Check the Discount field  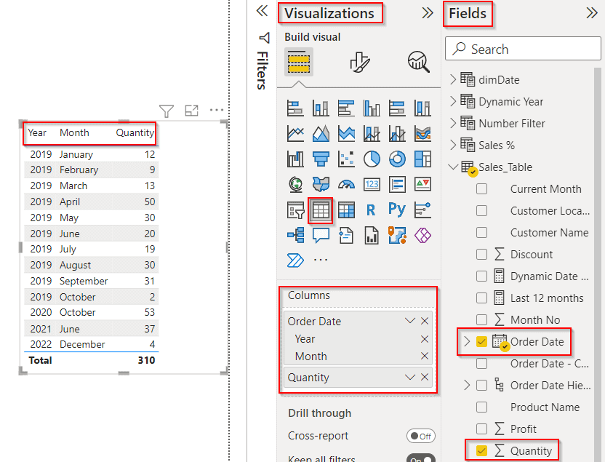(x=481, y=255)
